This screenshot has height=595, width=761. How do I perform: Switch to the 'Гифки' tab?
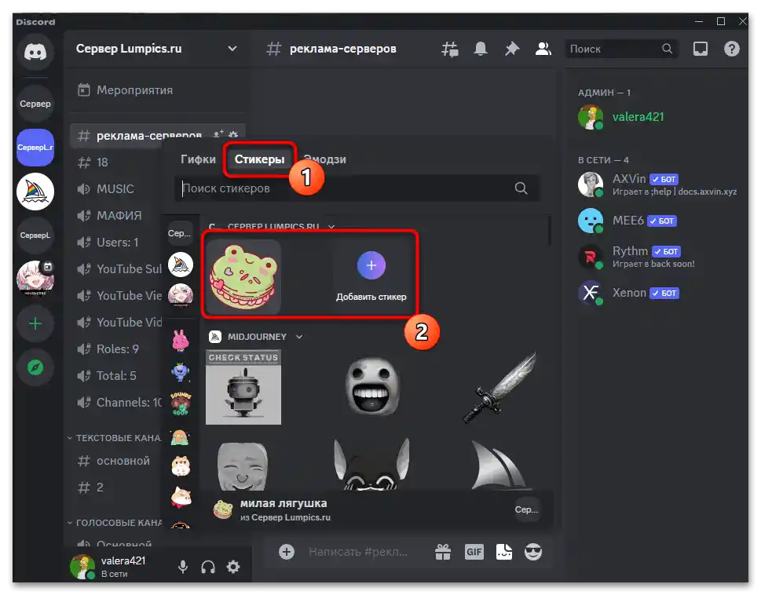tap(198, 159)
